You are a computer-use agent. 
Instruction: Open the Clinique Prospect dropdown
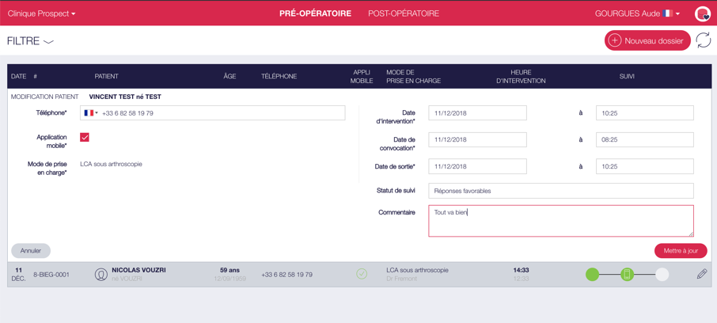tap(41, 13)
